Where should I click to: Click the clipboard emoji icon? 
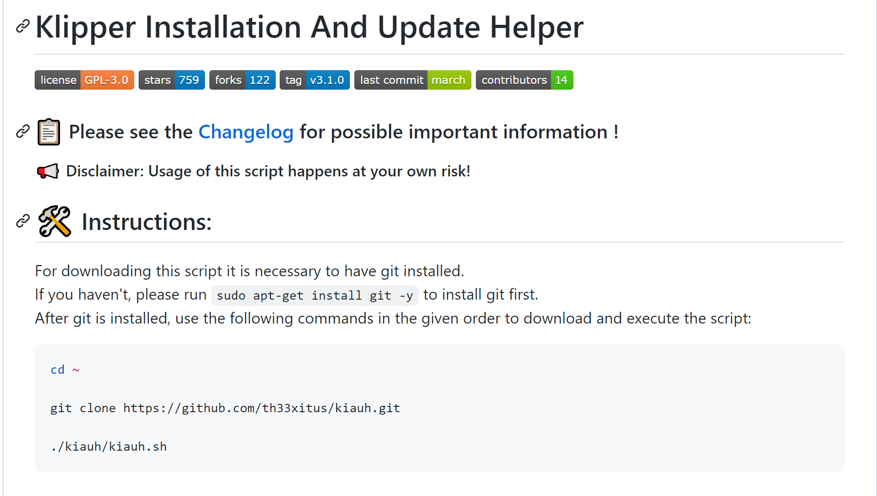[49, 132]
